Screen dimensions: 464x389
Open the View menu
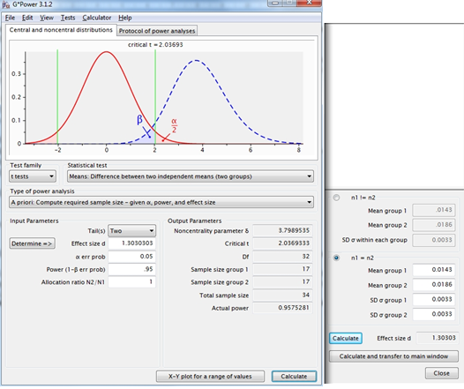[47, 18]
